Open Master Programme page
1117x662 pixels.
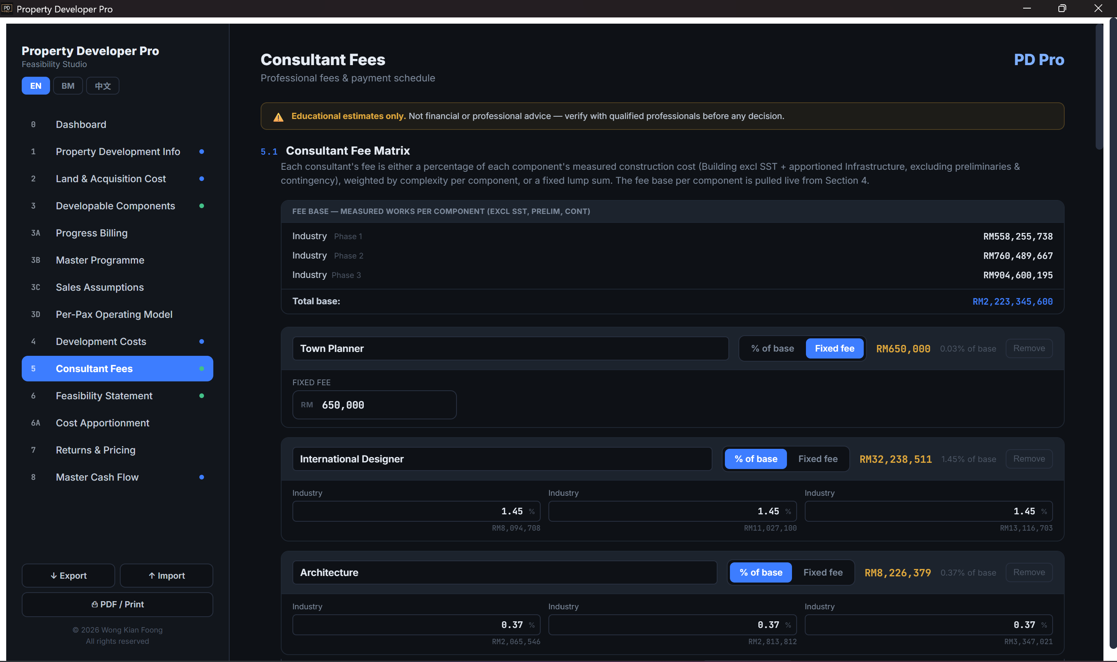click(x=118, y=260)
